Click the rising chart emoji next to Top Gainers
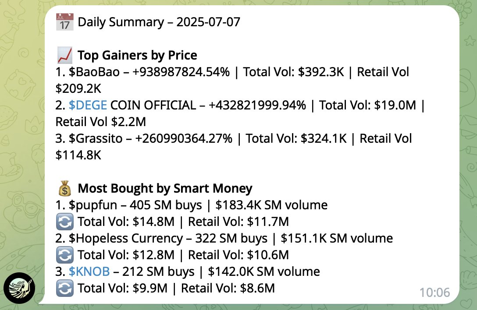Viewport: 477px width, 310px height. (x=64, y=55)
